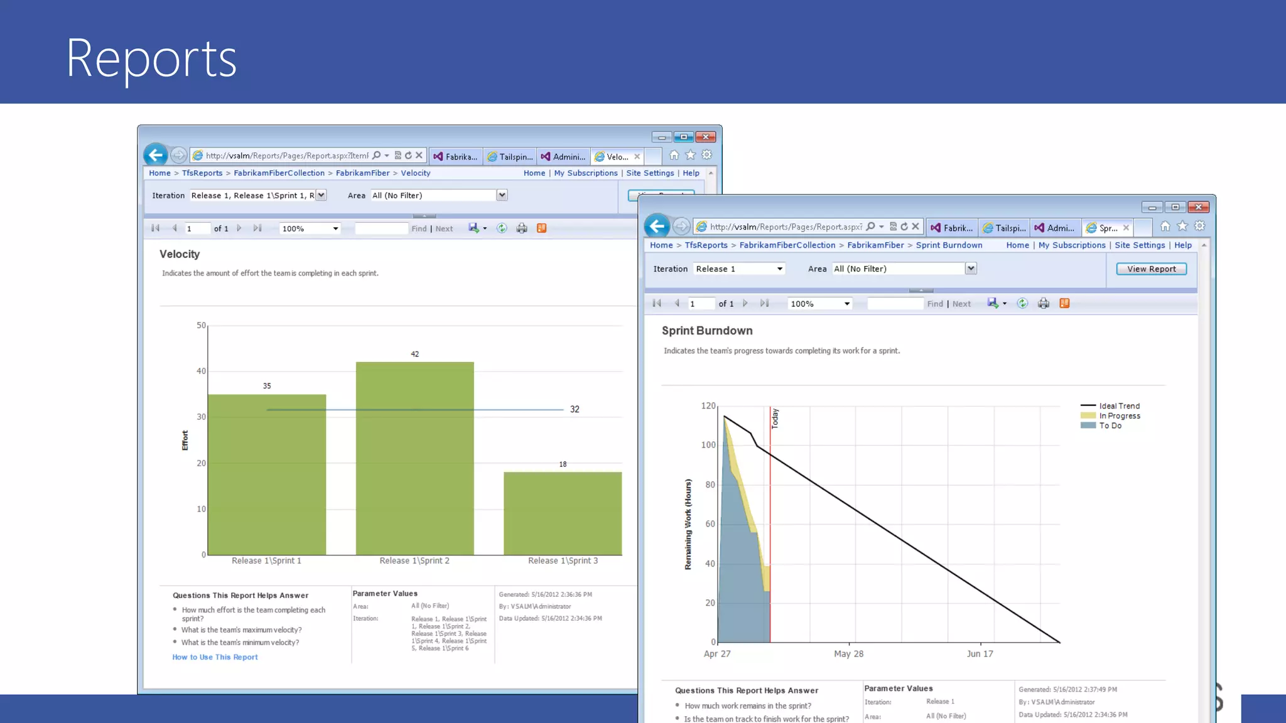Click the print icon in Velocity report toolbar
1286x723 pixels.
[522, 228]
